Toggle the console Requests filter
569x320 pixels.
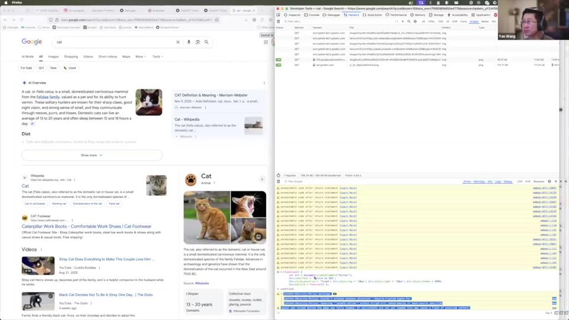coord(539,181)
